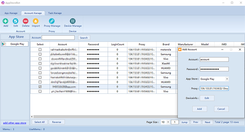Open Device Manage tool
245x132 pixels.
pos(73,21)
